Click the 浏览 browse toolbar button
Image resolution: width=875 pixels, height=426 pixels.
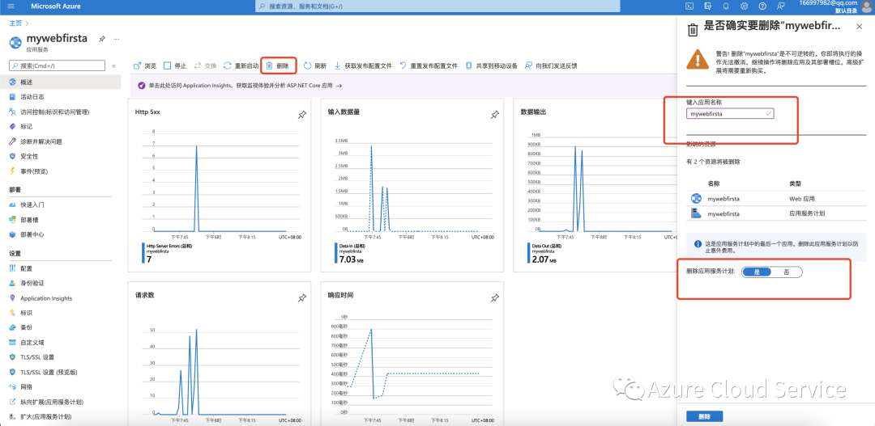(145, 65)
